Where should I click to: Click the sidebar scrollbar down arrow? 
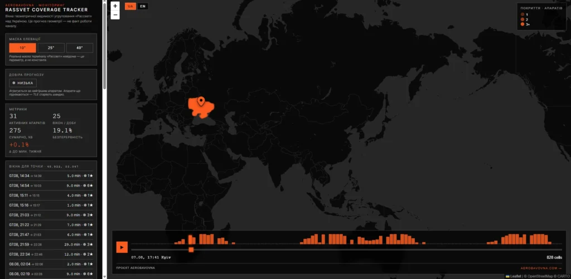tap(104, 277)
